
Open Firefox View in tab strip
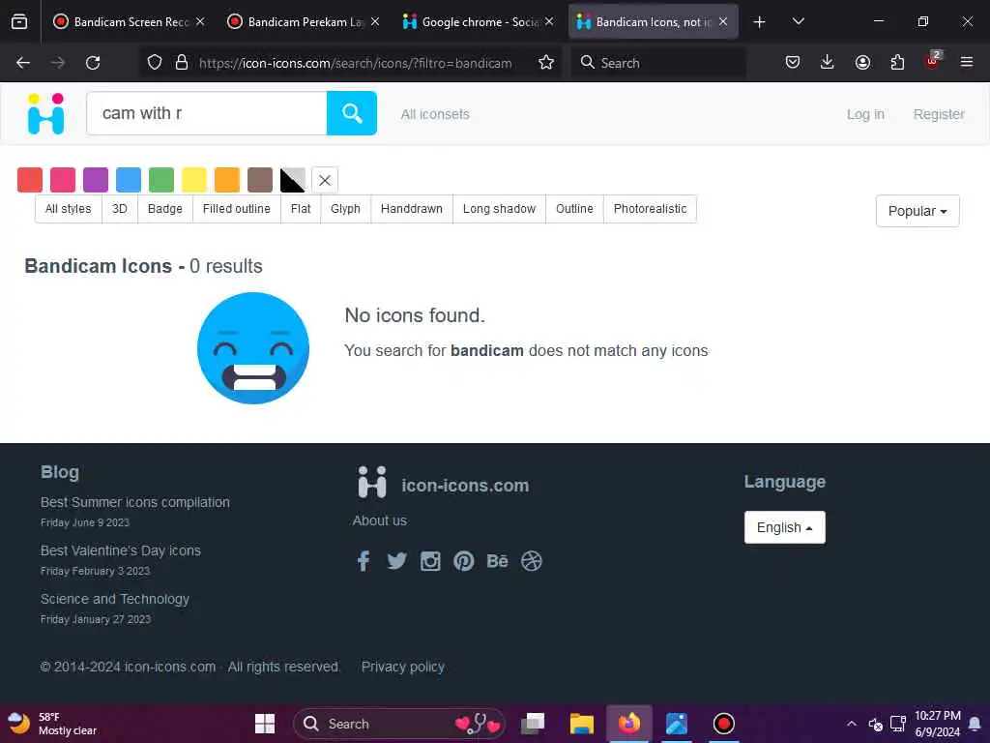coord(19,22)
